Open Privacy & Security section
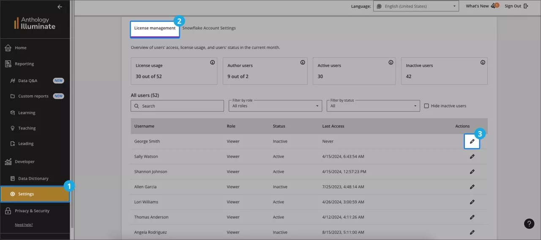 (x=32, y=211)
